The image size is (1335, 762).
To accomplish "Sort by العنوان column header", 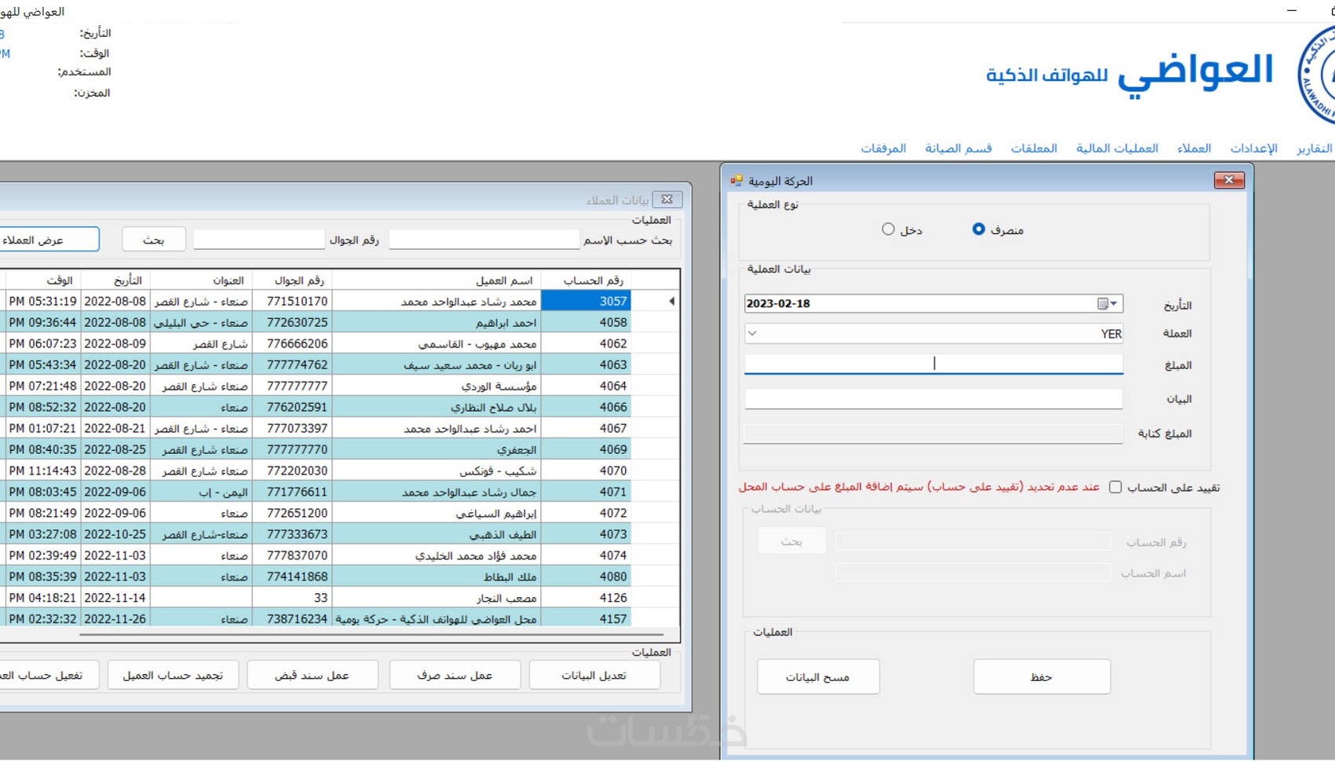I will point(201,280).
